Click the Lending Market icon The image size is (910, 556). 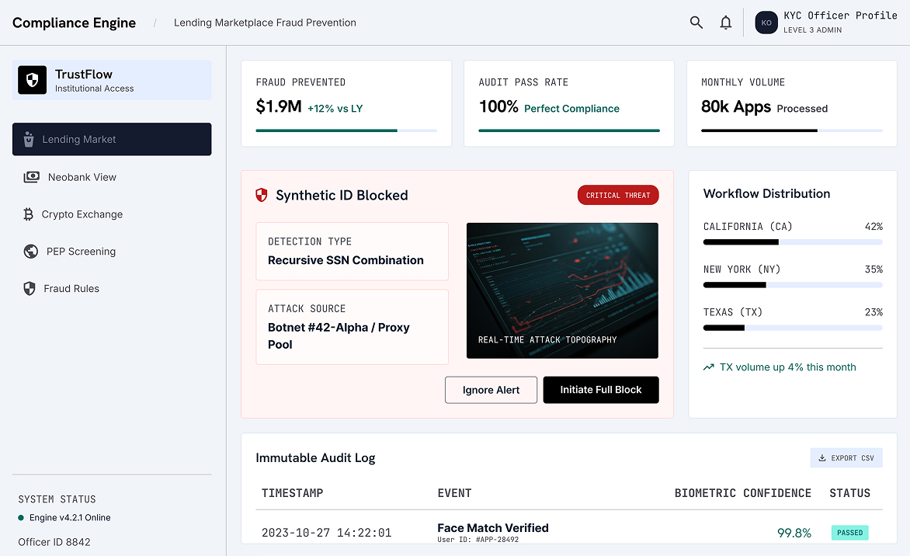pyautogui.click(x=29, y=139)
